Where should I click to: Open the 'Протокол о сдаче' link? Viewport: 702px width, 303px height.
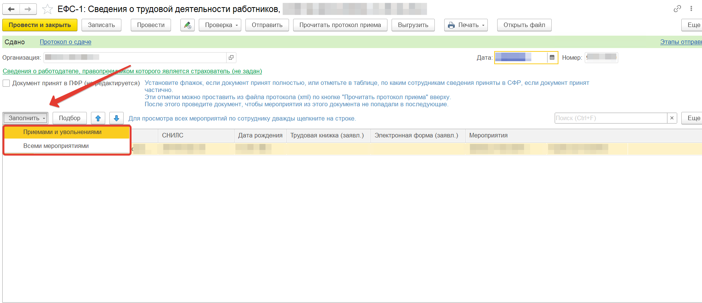coord(65,42)
